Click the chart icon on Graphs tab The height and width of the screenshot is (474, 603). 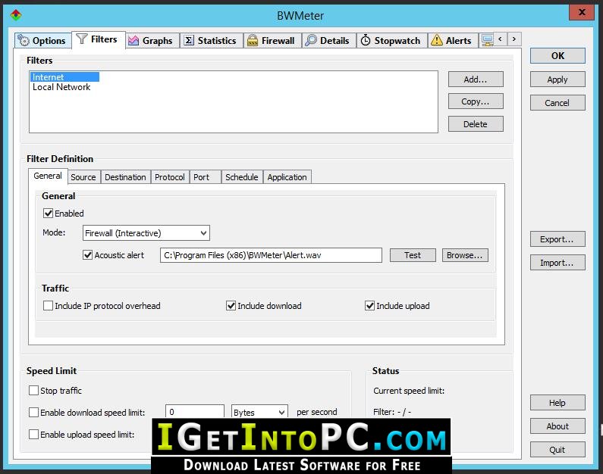coord(133,40)
